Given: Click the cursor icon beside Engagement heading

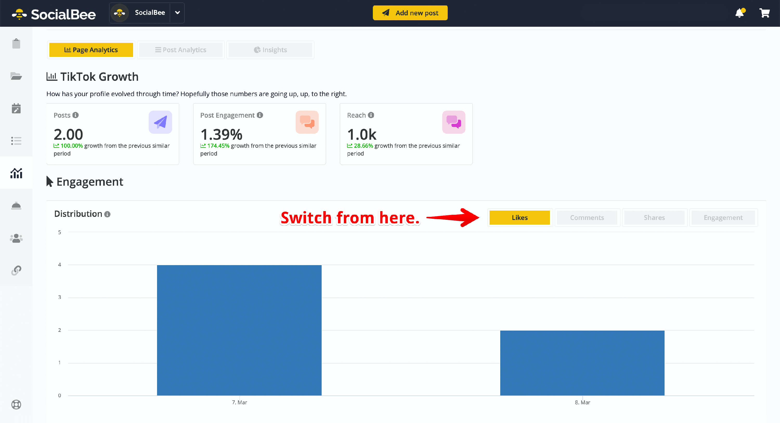Looking at the screenshot, I should [x=50, y=182].
